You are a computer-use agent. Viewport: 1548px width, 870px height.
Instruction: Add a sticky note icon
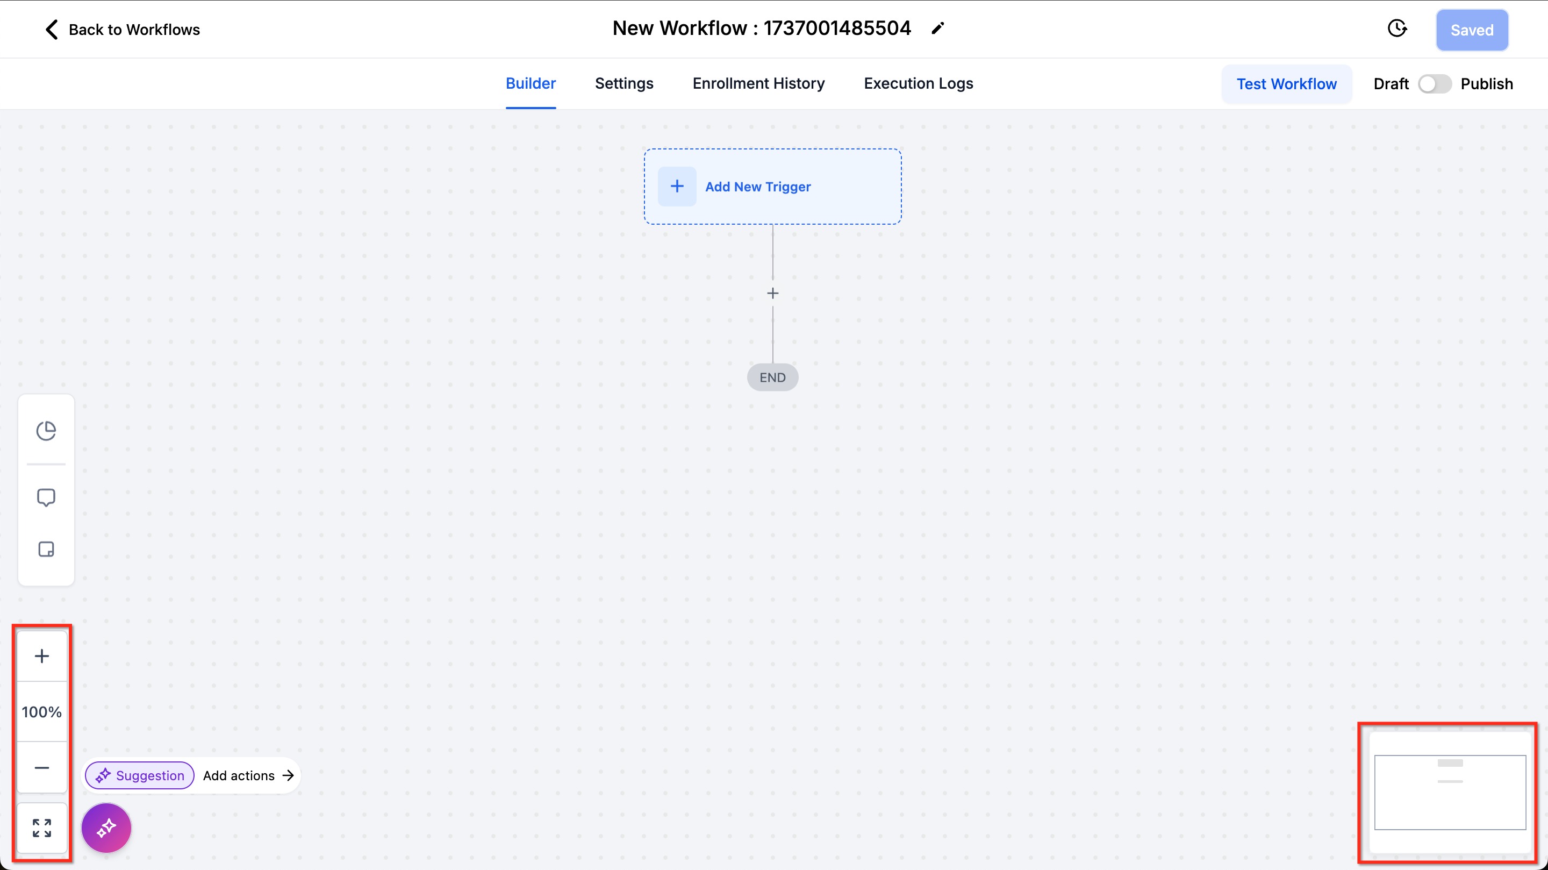(x=46, y=549)
